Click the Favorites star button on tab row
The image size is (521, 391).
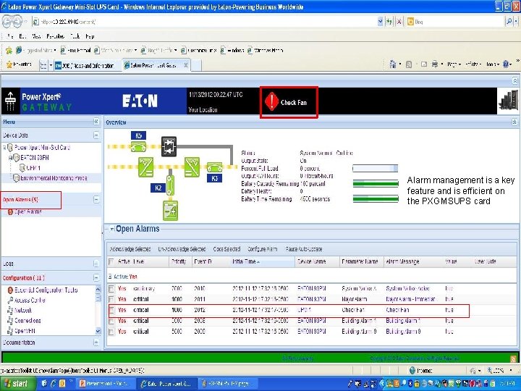[19, 64]
